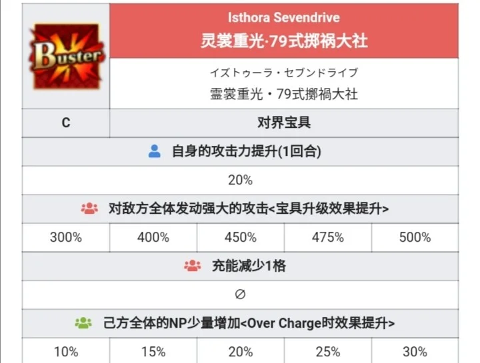The width and height of the screenshot is (480, 363).
Task: Click the 300% damage value cell
Action: tap(66, 238)
